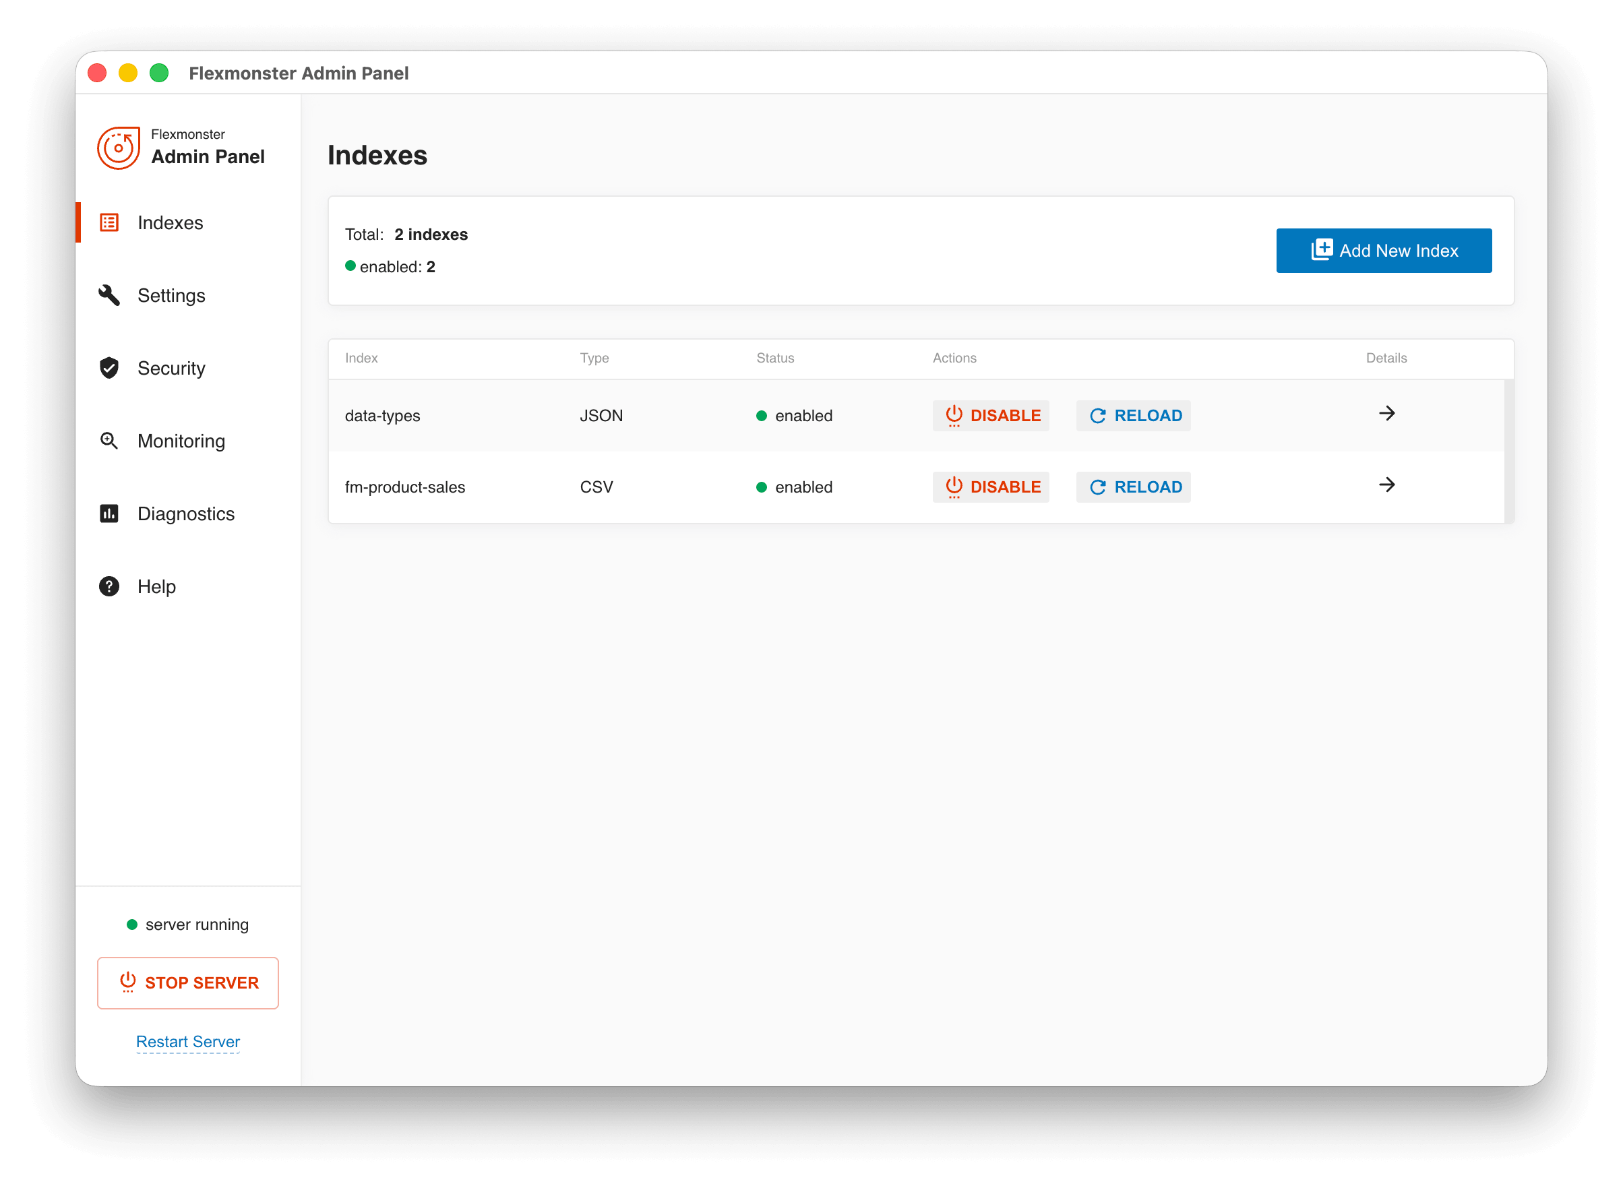Open details arrow for data-types index
This screenshot has height=1186, width=1623.
pyautogui.click(x=1386, y=414)
